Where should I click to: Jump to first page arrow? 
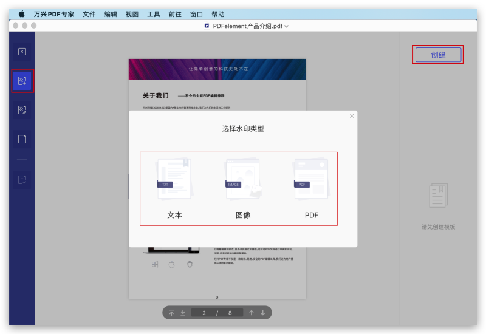point(172,313)
